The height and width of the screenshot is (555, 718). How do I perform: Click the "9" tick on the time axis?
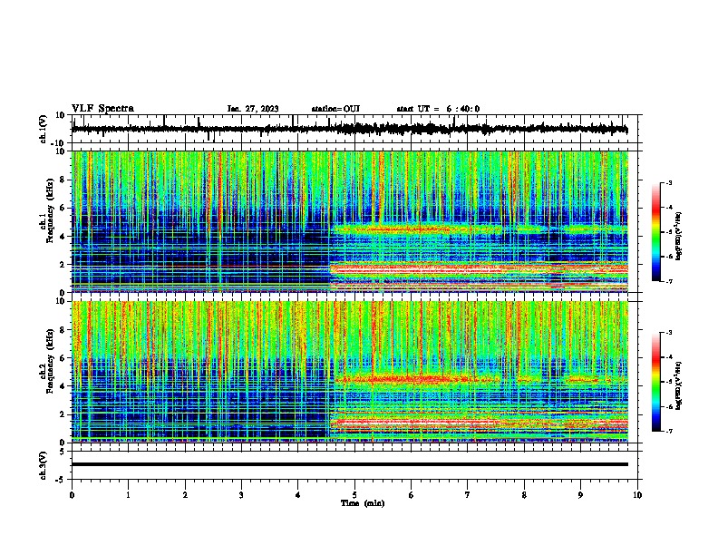580,495
